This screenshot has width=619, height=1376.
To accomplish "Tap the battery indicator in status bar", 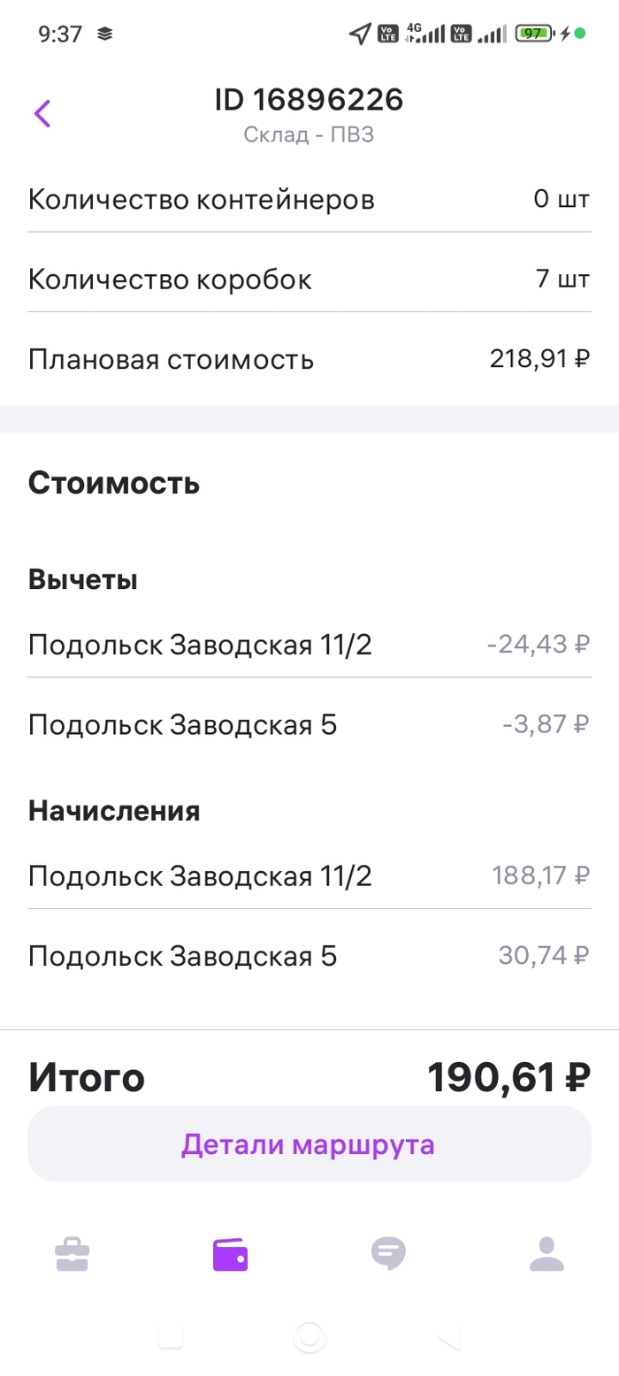I will pyautogui.click(x=533, y=34).
